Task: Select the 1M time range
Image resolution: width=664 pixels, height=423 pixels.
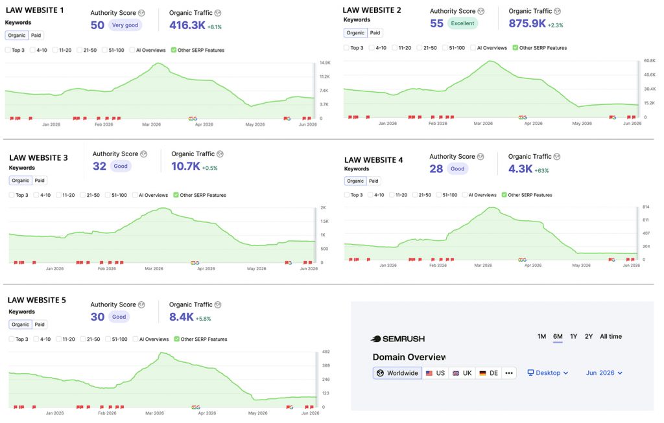Action: coord(541,337)
